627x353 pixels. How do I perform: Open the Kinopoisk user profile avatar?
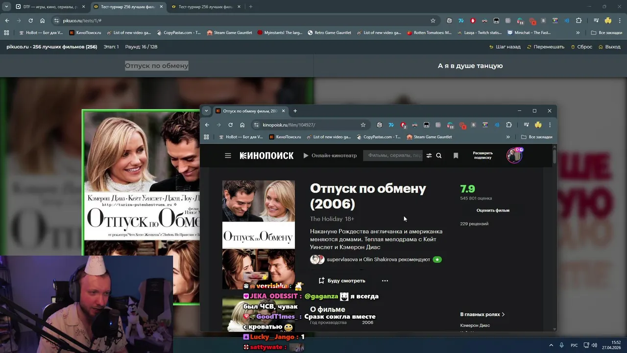pyautogui.click(x=514, y=155)
